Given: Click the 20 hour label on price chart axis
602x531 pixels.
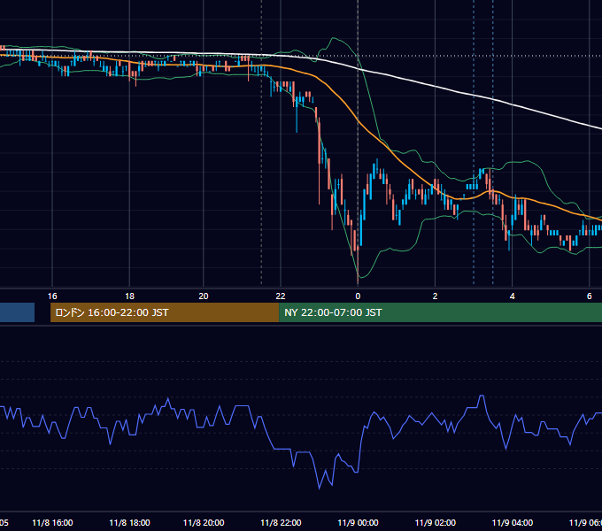Looking at the screenshot, I should pyautogui.click(x=204, y=296).
